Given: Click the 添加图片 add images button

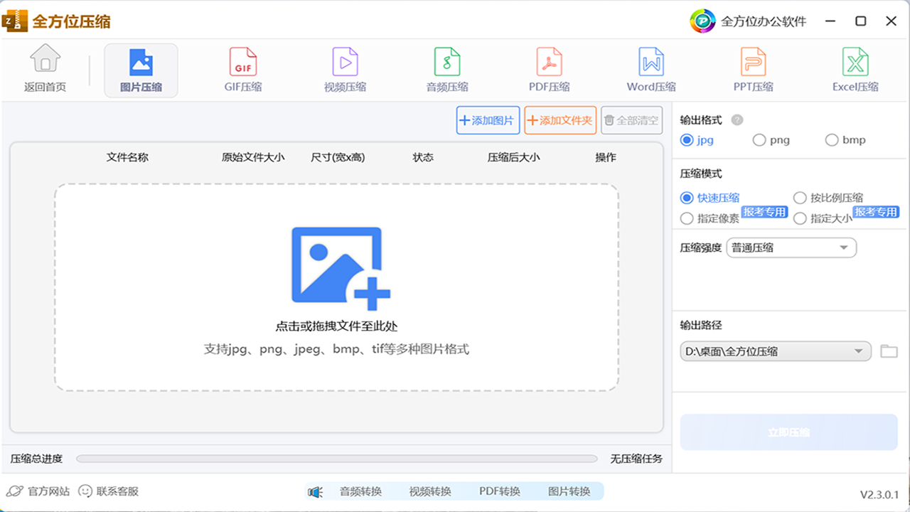Looking at the screenshot, I should (x=488, y=120).
